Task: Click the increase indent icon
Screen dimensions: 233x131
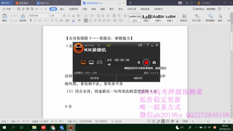Action: pos(103,16)
